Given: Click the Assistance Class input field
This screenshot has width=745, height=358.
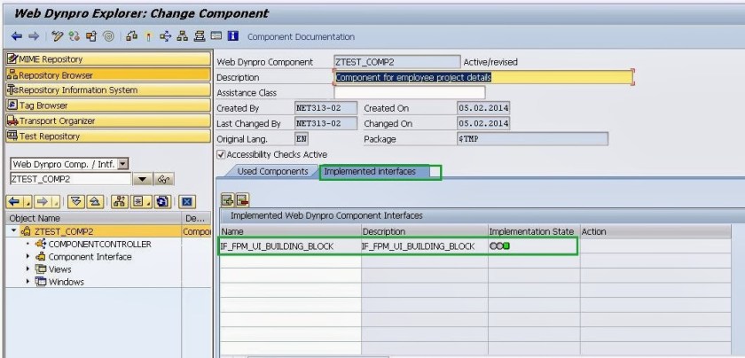Looking at the screenshot, I should [x=409, y=92].
